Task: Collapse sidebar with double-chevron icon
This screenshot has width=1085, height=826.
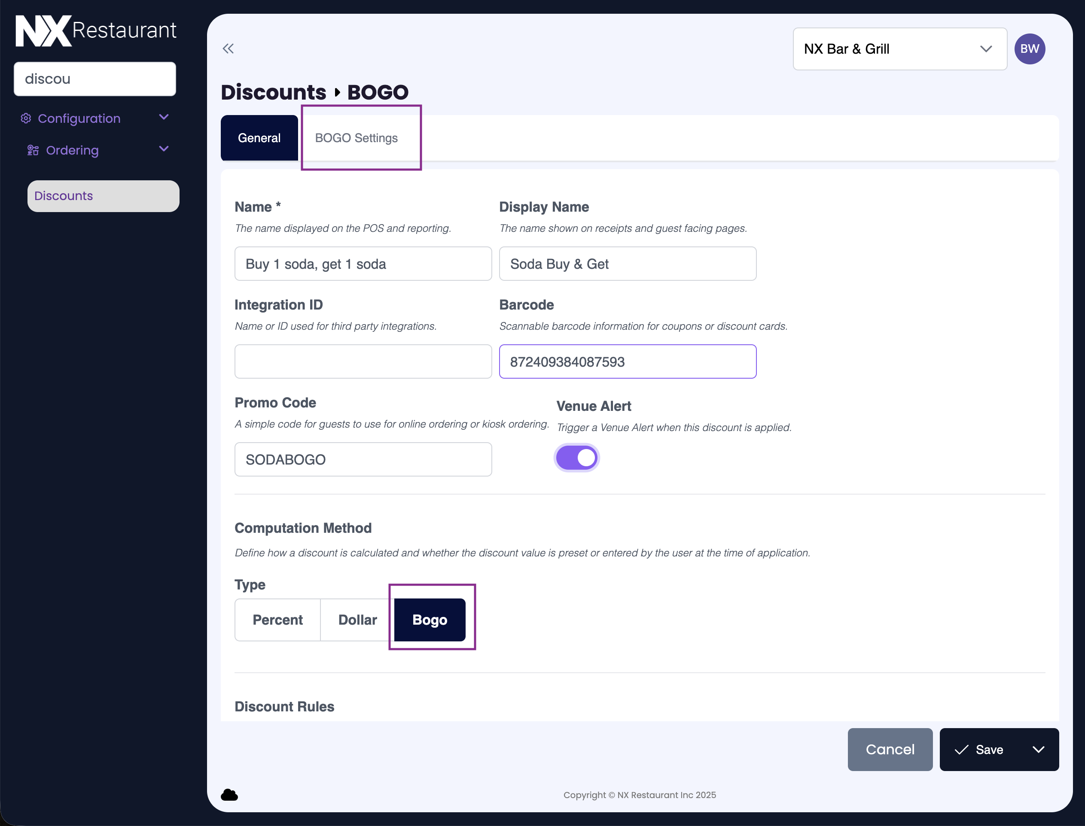Action: point(228,49)
